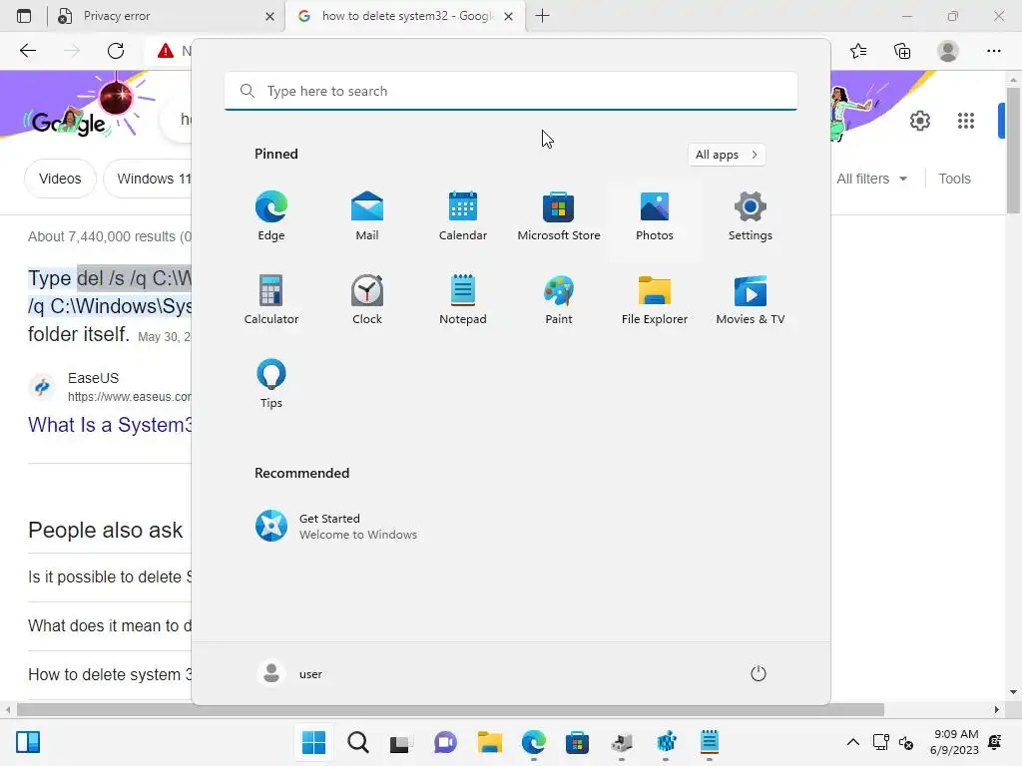Go back in Edge browser
1022x766 pixels.
28,51
